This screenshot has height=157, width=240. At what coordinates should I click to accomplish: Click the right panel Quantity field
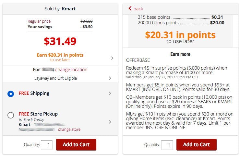coord(167,145)
